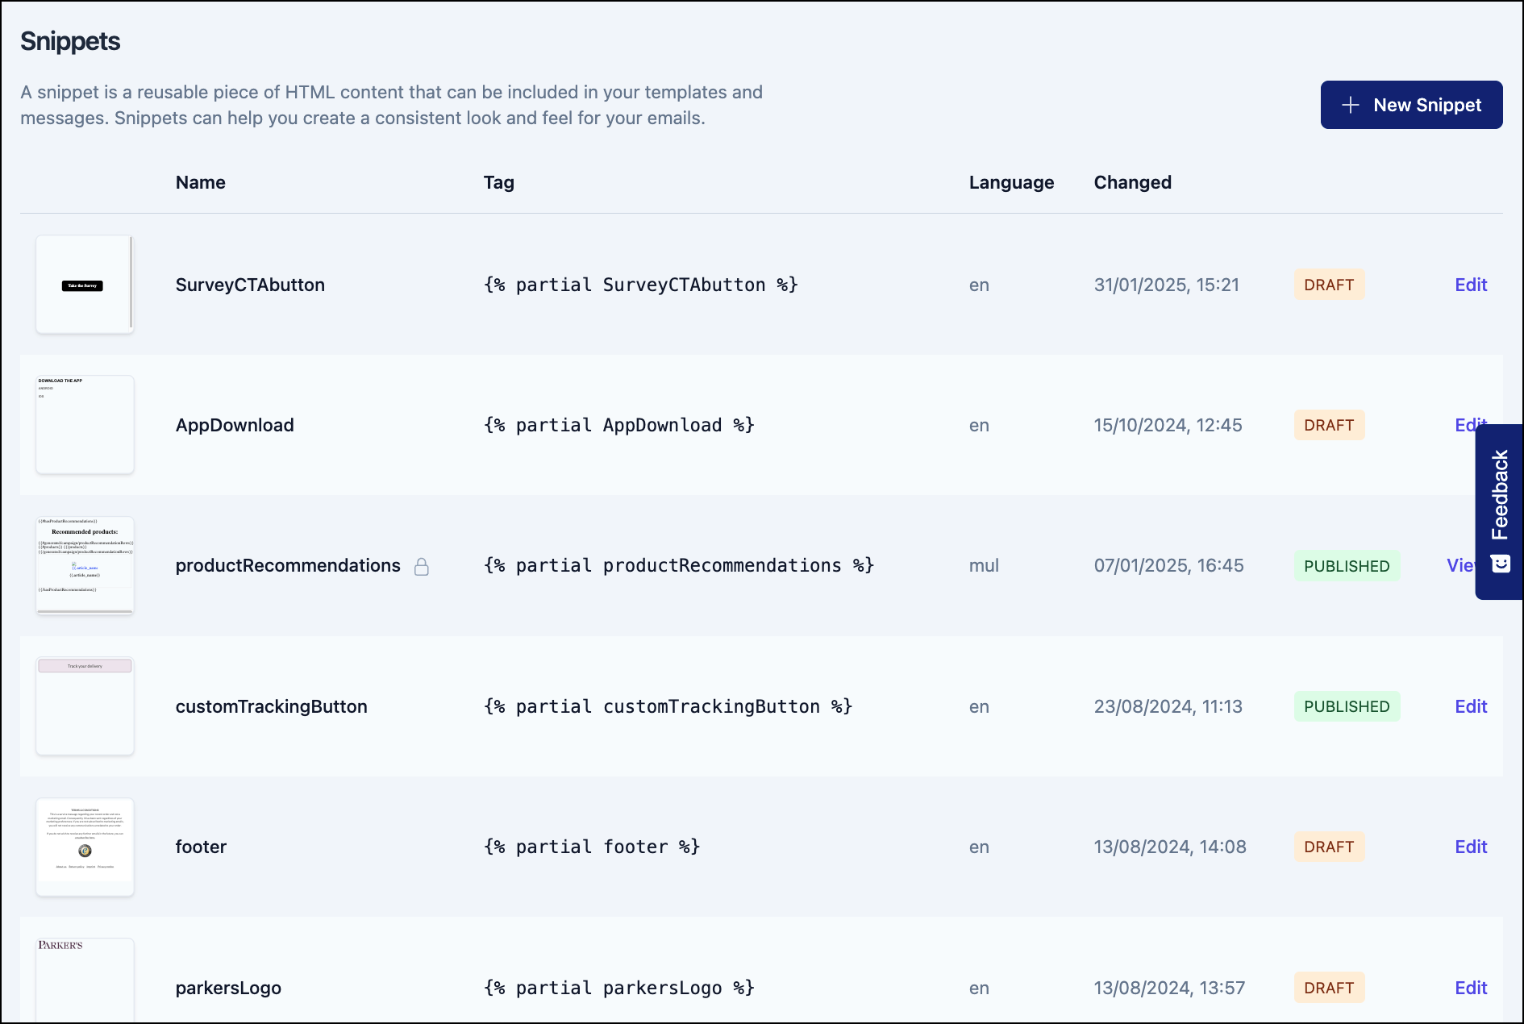Click the plus icon in New Snippet
1524x1024 pixels.
pos(1351,105)
